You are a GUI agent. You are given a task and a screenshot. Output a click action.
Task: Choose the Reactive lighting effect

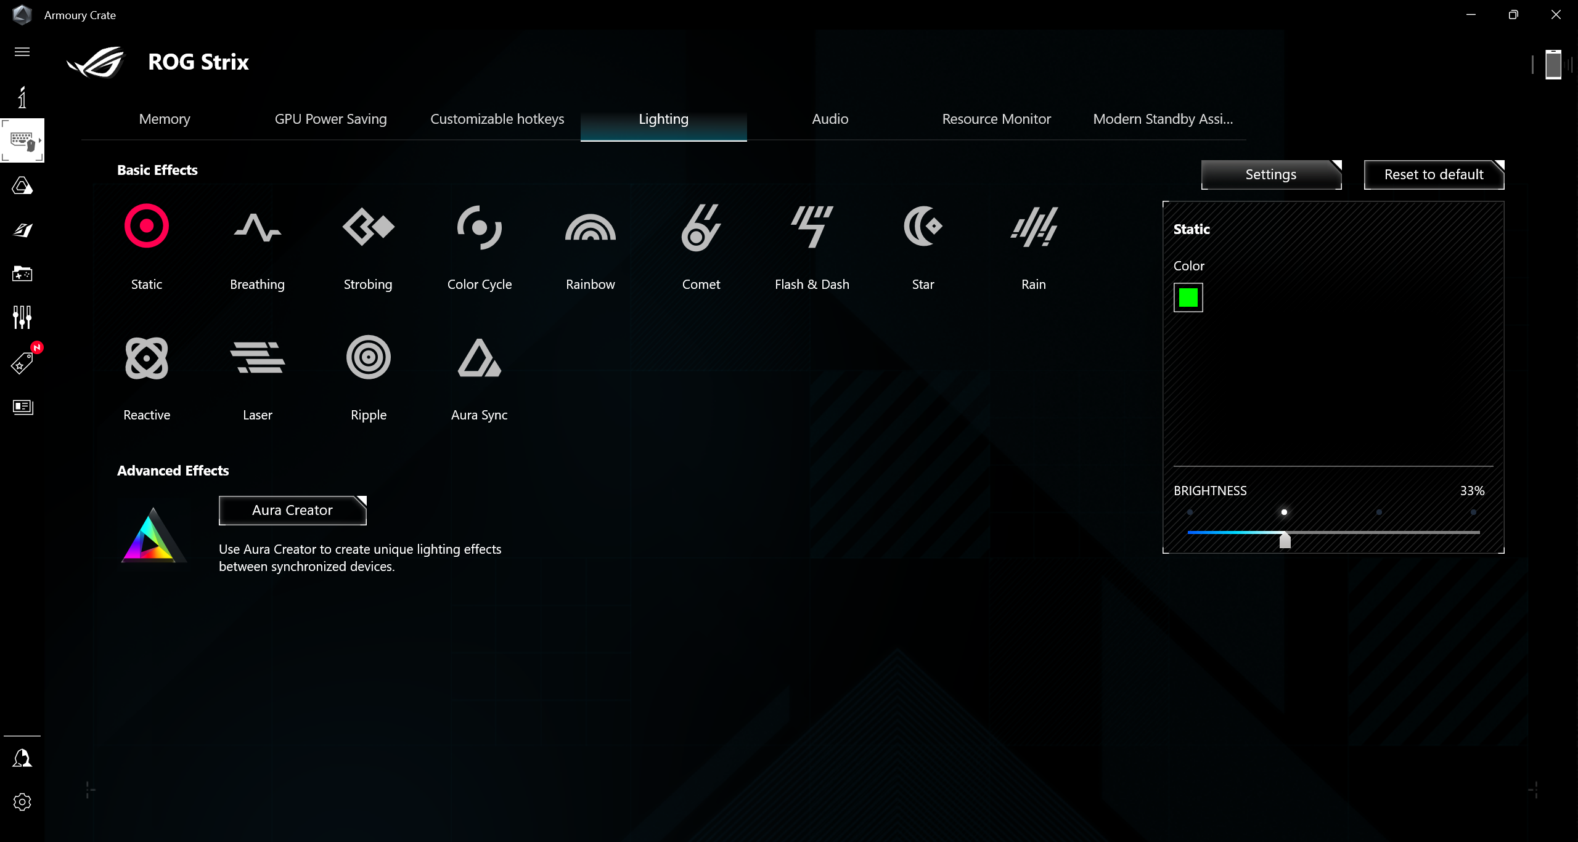click(147, 358)
